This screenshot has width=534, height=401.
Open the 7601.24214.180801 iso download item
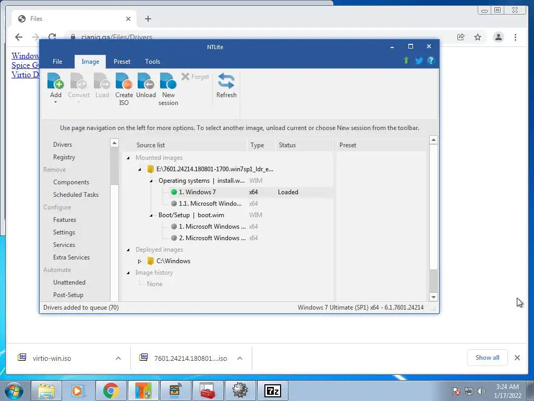[x=190, y=358]
